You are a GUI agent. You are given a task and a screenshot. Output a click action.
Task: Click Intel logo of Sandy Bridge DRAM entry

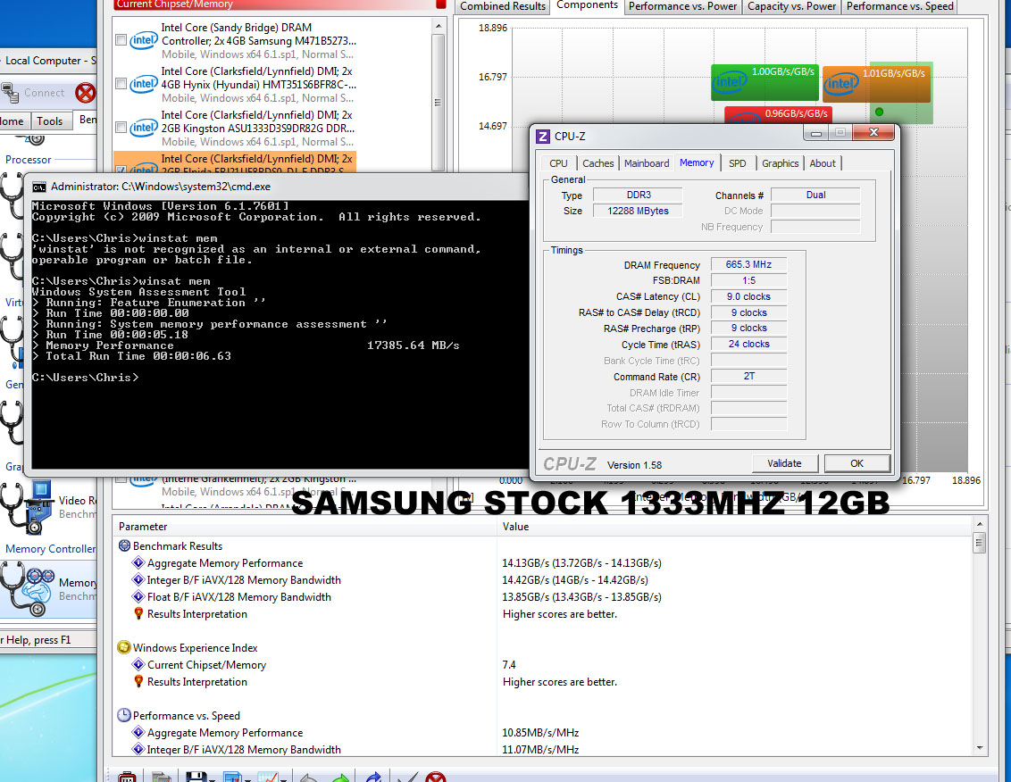tap(143, 40)
